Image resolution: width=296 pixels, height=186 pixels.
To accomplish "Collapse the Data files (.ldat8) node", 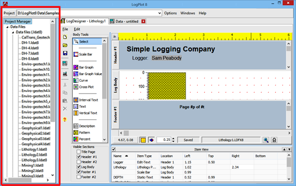I will point(13,32).
